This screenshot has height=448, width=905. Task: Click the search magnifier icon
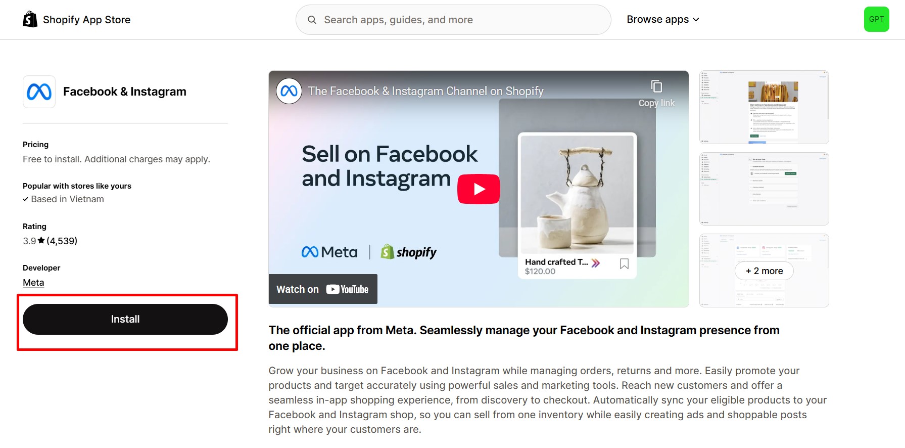click(x=312, y=20)
